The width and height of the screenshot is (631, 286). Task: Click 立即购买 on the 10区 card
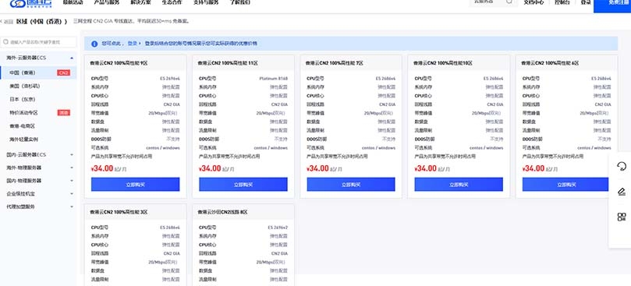click(x=459, y=185)
